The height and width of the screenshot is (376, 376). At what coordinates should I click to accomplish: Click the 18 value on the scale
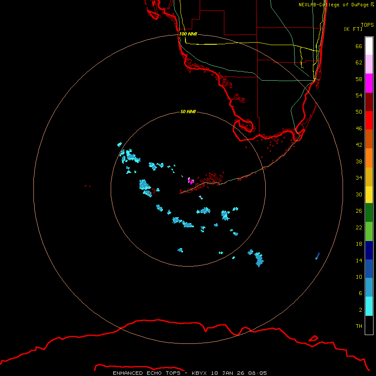[359, 244]
